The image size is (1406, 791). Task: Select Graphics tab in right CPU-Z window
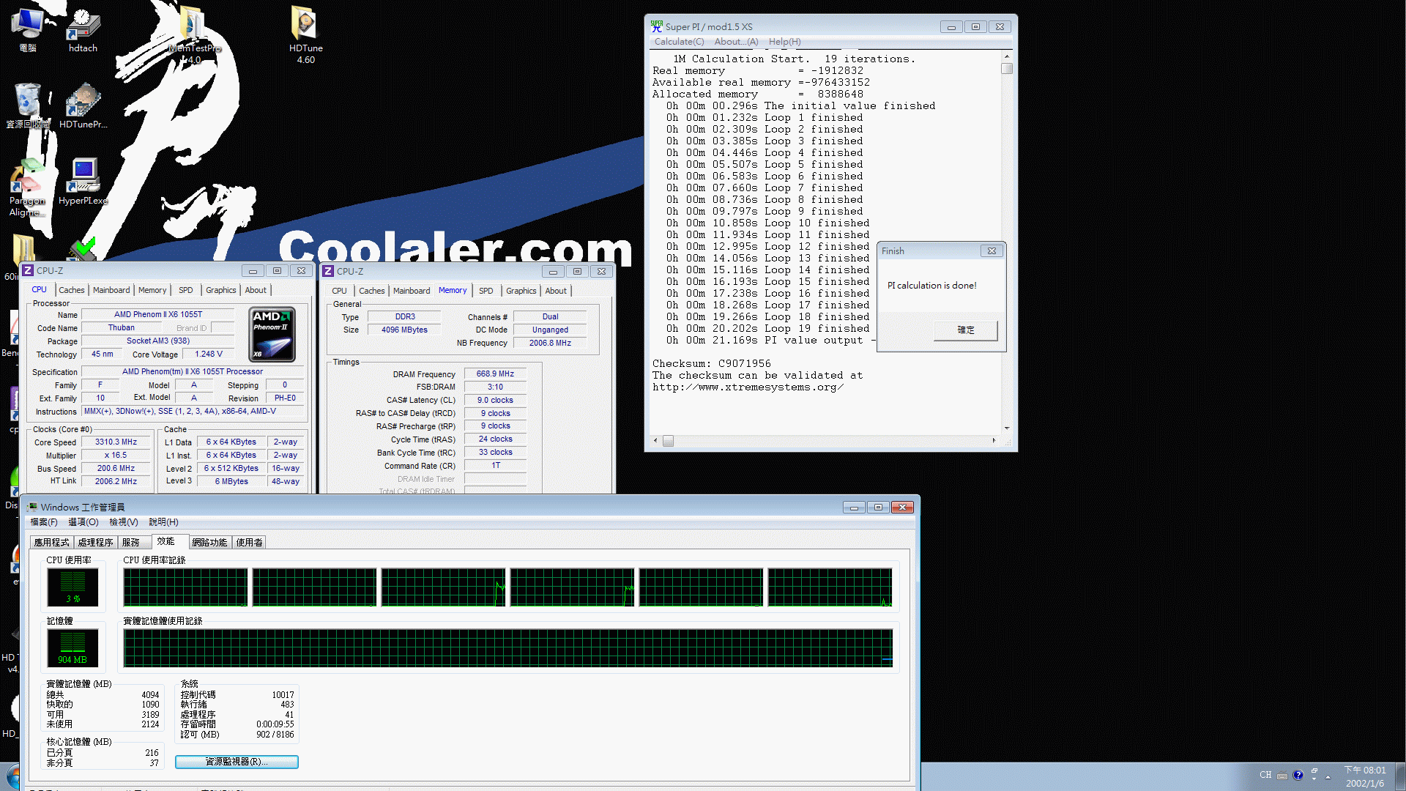[x=521, y=291]
